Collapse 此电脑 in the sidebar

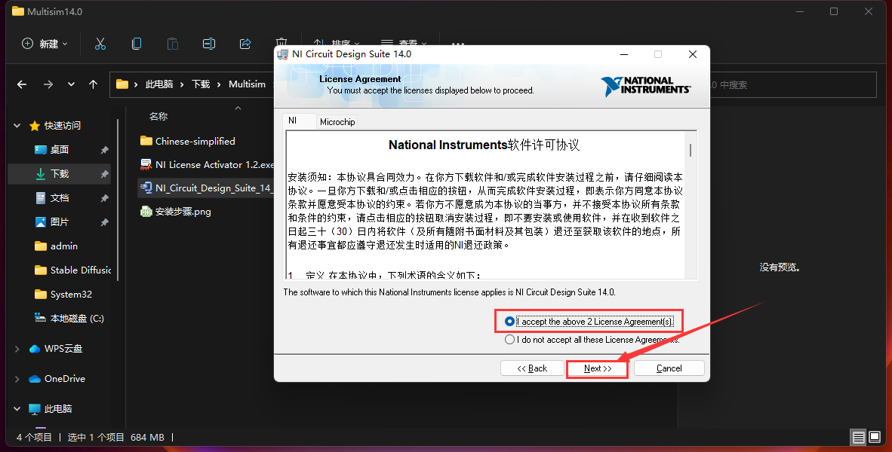(17, 409)
